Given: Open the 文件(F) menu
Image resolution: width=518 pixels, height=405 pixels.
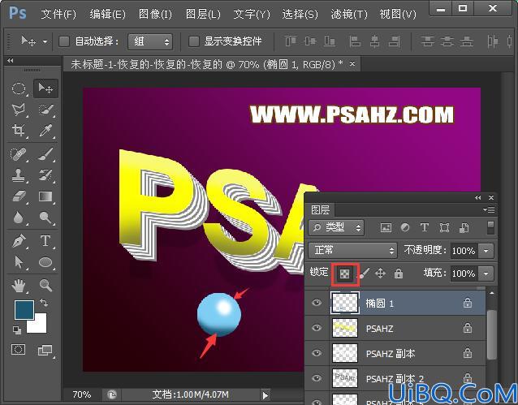Looking at the screenshot, I should click(58, 15).
